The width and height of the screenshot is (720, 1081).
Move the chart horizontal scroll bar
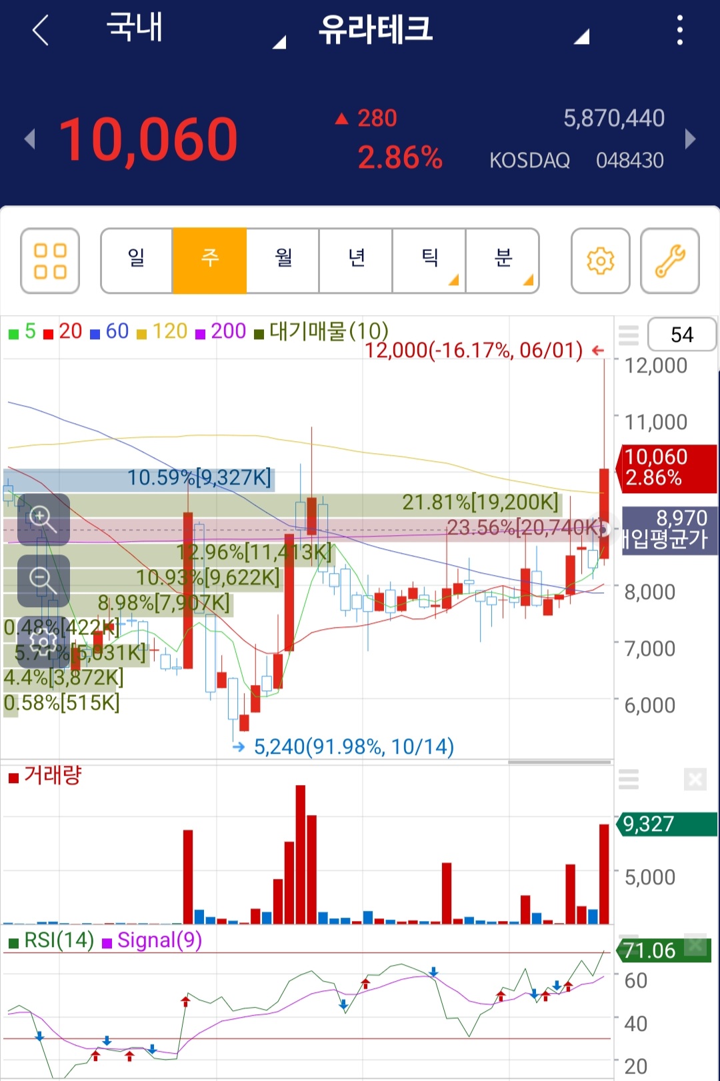559,762
